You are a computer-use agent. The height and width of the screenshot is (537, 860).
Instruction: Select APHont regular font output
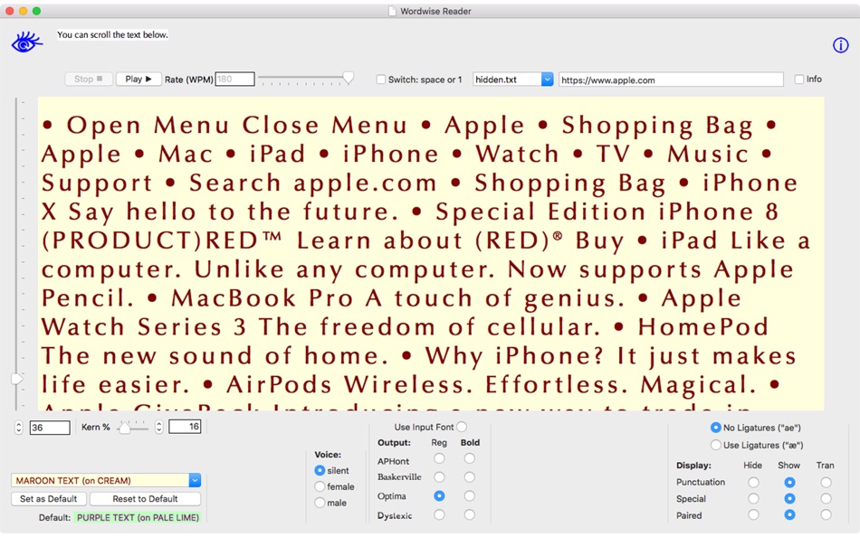click(439, 458)
